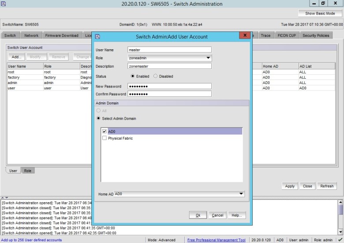Open the Role dropdown

[208, 58]
